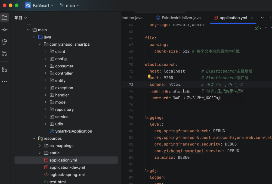Select SmartPaiApplication class in tree
Image resolution: width=272 pixels, height=184 pixels.
click(73, 131)
